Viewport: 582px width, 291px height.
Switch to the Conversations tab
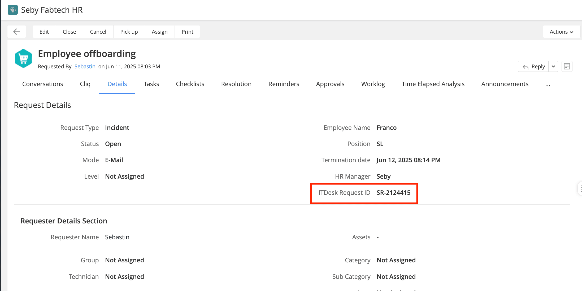[43, 84]
